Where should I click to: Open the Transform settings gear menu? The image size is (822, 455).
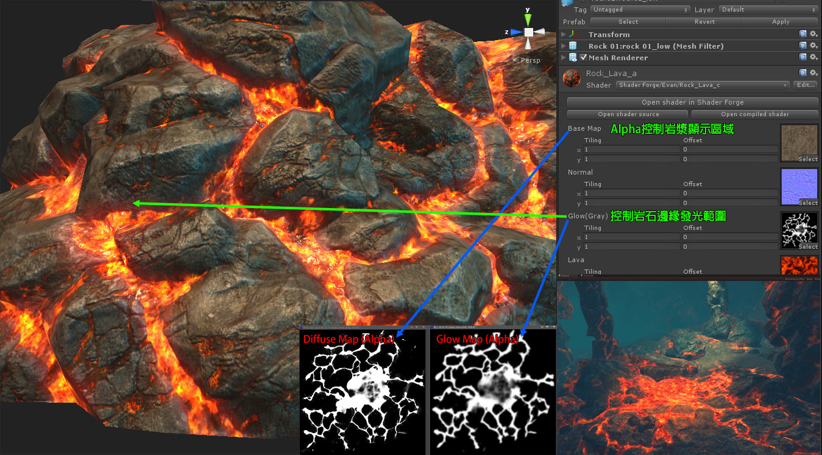813,34
